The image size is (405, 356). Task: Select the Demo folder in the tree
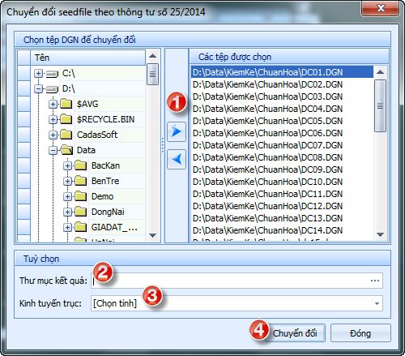pos(102,196)
